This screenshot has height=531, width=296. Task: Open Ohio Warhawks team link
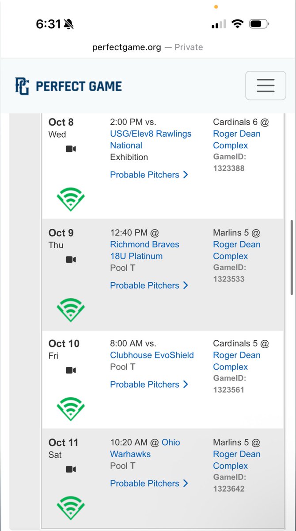(x=145, y=448)
